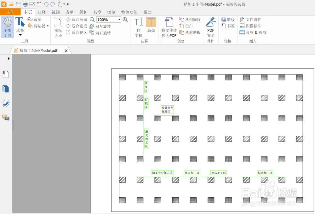Switch to the Form (表单) tab
315x214 pixels.
(70, 12)
